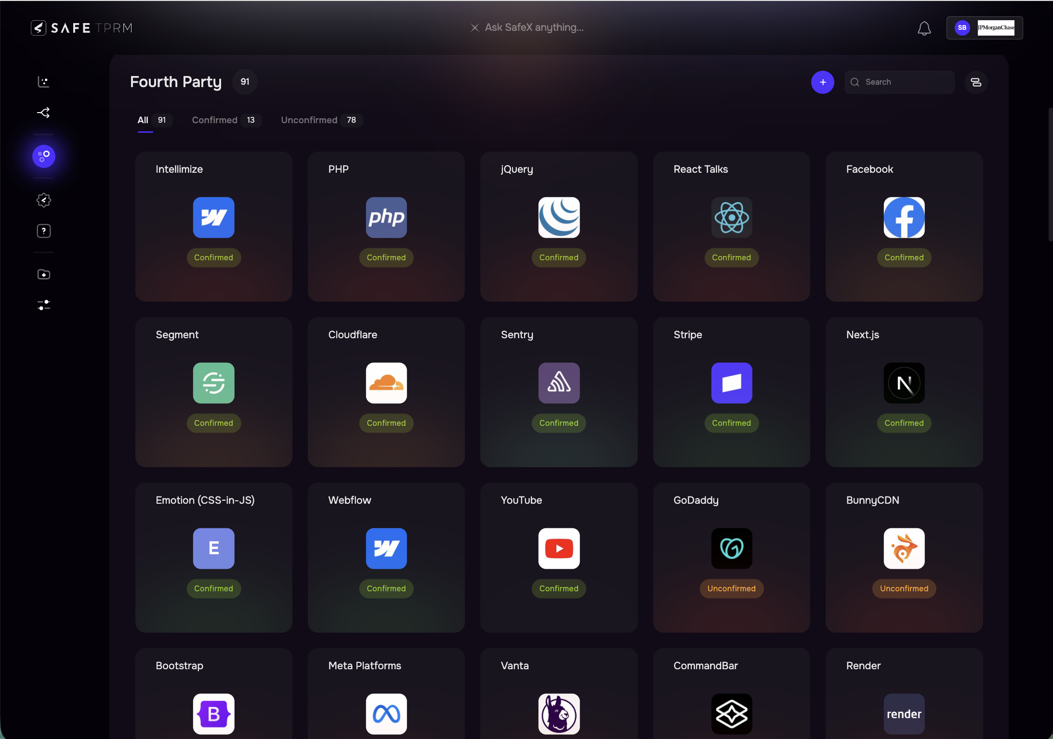Click the Unconfirmed badge on GoDaddy card
1053x739 pixels.
tap(731, 588)
